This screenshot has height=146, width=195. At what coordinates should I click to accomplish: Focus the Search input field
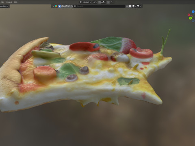click(x=99, y=6)
